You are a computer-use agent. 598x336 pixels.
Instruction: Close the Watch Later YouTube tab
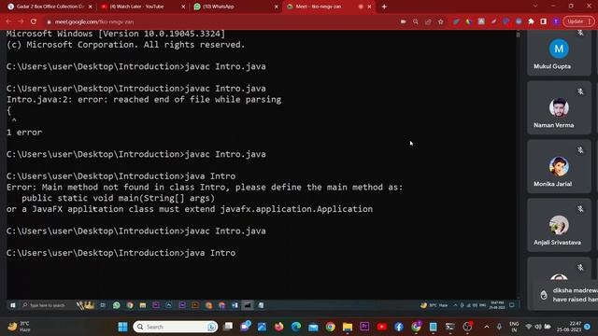click(x=183, y=7)
